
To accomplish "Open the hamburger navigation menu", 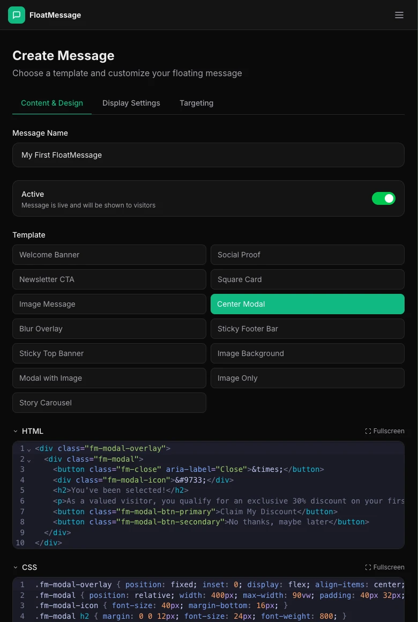I will coord(399,15).
